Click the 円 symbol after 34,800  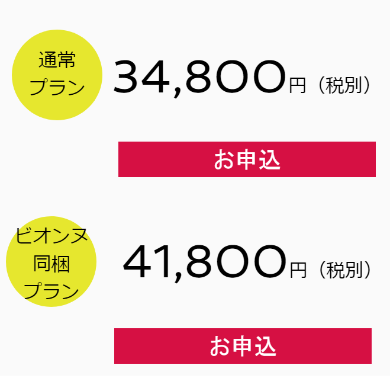[x=297, y=86]
